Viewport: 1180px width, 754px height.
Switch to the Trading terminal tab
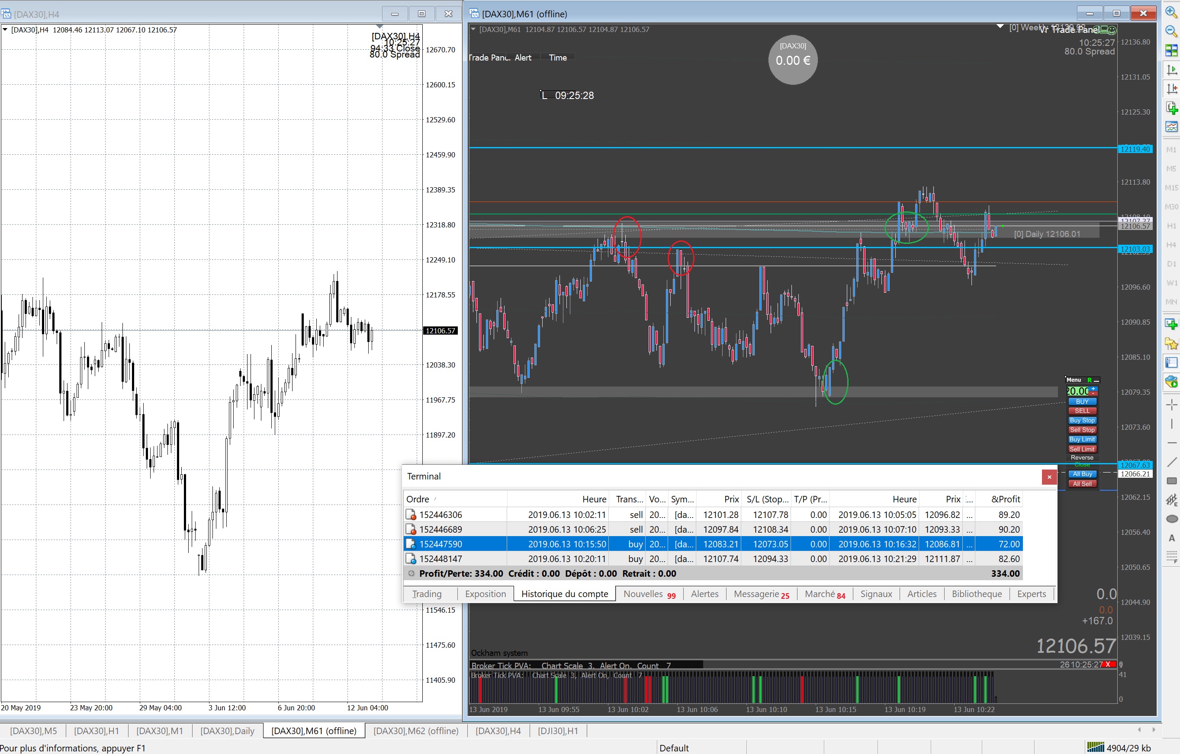pos(426,594)
